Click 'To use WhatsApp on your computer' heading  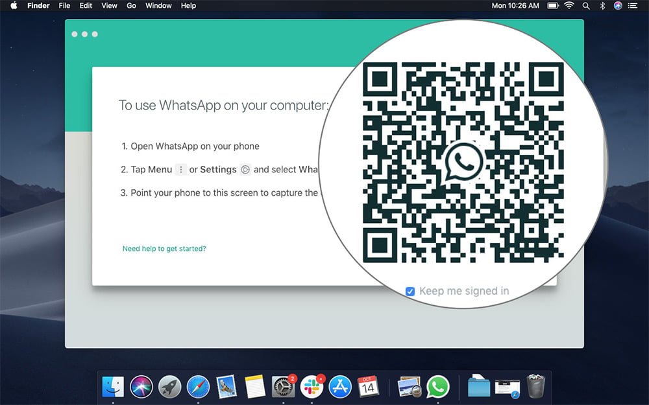223,105
